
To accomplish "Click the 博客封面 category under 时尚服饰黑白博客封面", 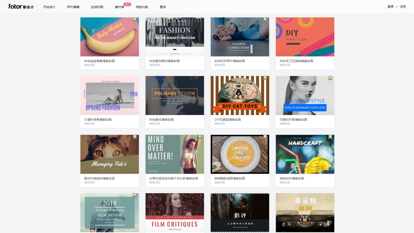I will [154, 65].
